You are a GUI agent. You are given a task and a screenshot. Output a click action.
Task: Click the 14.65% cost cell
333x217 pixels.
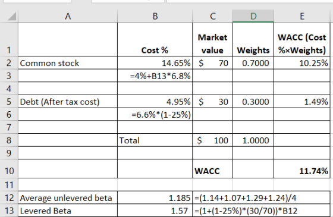(x=155, y=63)
